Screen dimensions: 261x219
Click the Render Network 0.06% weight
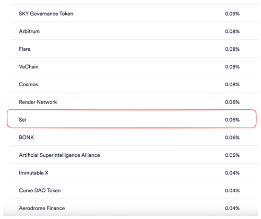[232, 102]
